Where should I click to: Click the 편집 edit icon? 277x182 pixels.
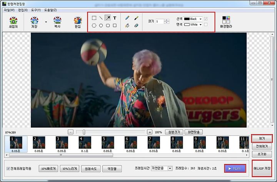(78, 22)
